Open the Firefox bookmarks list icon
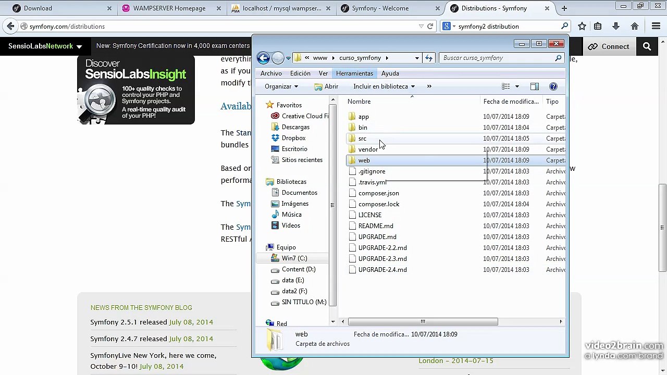This screenshot has height=375, width=667. click(x=598, y=26)
